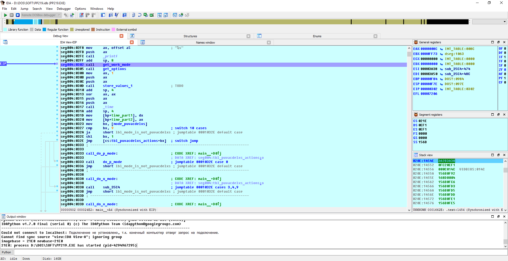Image resolution: width=508 pixels, height=261 pixels.
Task: Open the breakpoint list icon
Action: (x=81, y=15)
